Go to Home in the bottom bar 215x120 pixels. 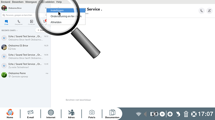[x=10, y=114]
